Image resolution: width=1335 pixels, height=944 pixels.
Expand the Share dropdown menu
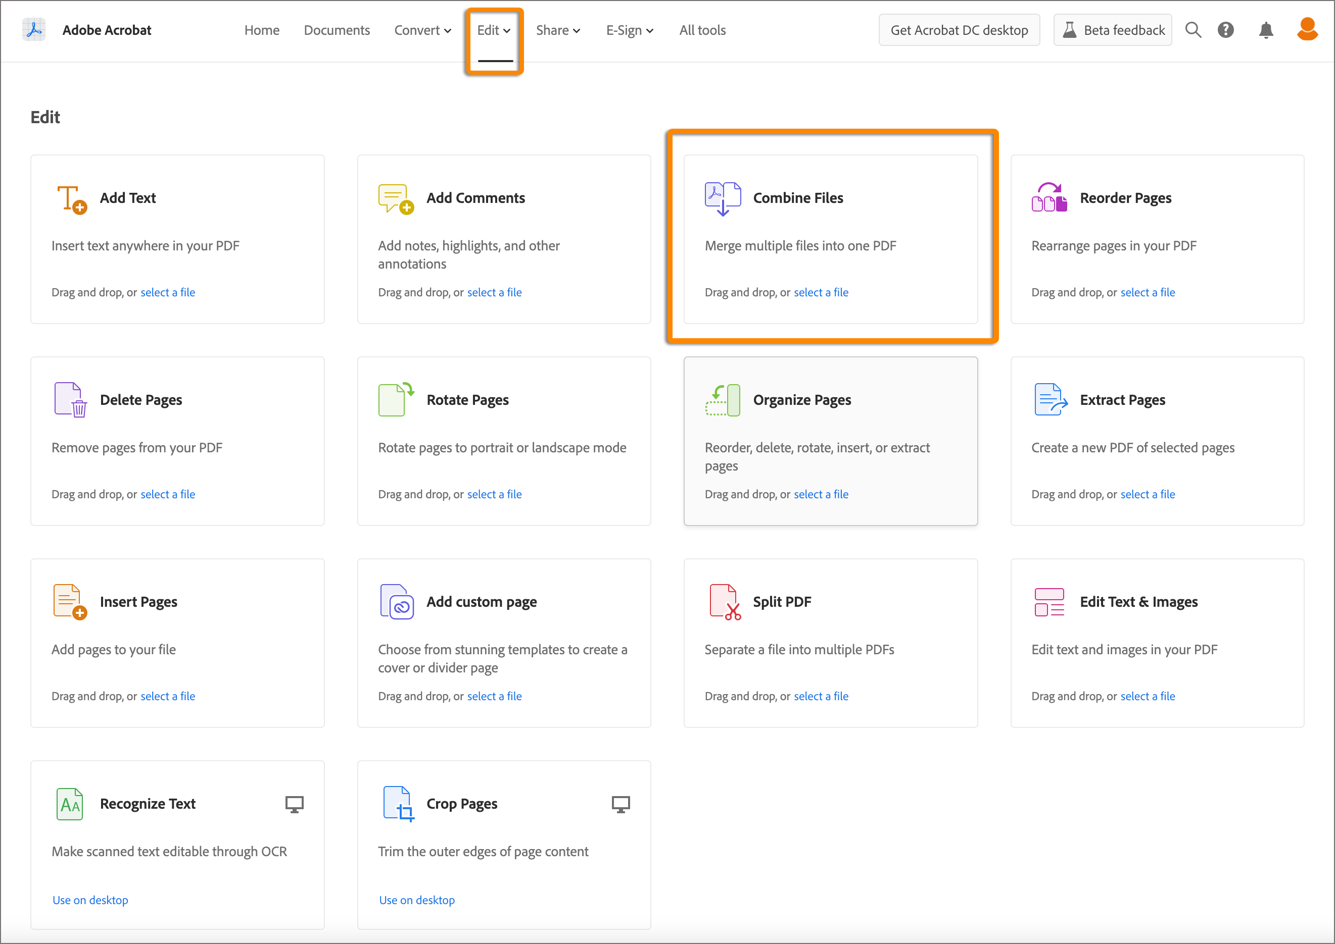click(x=558, y=30)
